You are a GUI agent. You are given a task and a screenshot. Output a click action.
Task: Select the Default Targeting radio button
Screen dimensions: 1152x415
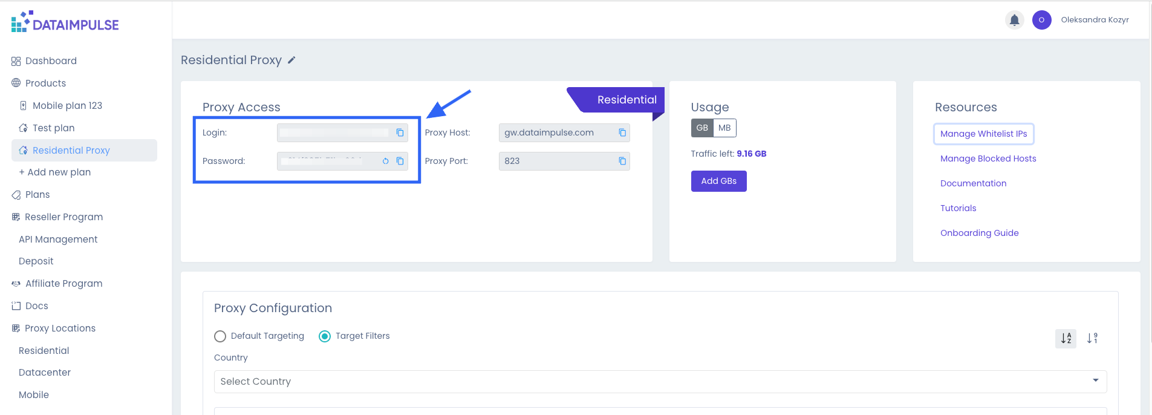[x=220, y=336]
